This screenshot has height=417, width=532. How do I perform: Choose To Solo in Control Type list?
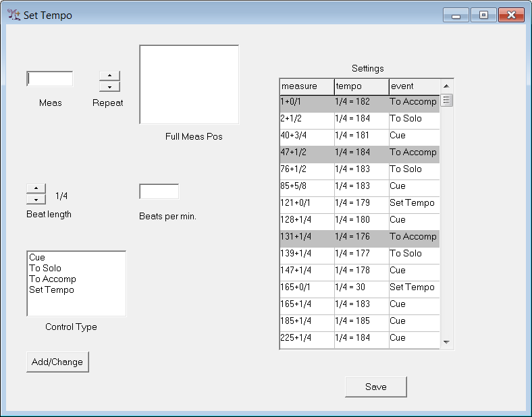[45, 268]
